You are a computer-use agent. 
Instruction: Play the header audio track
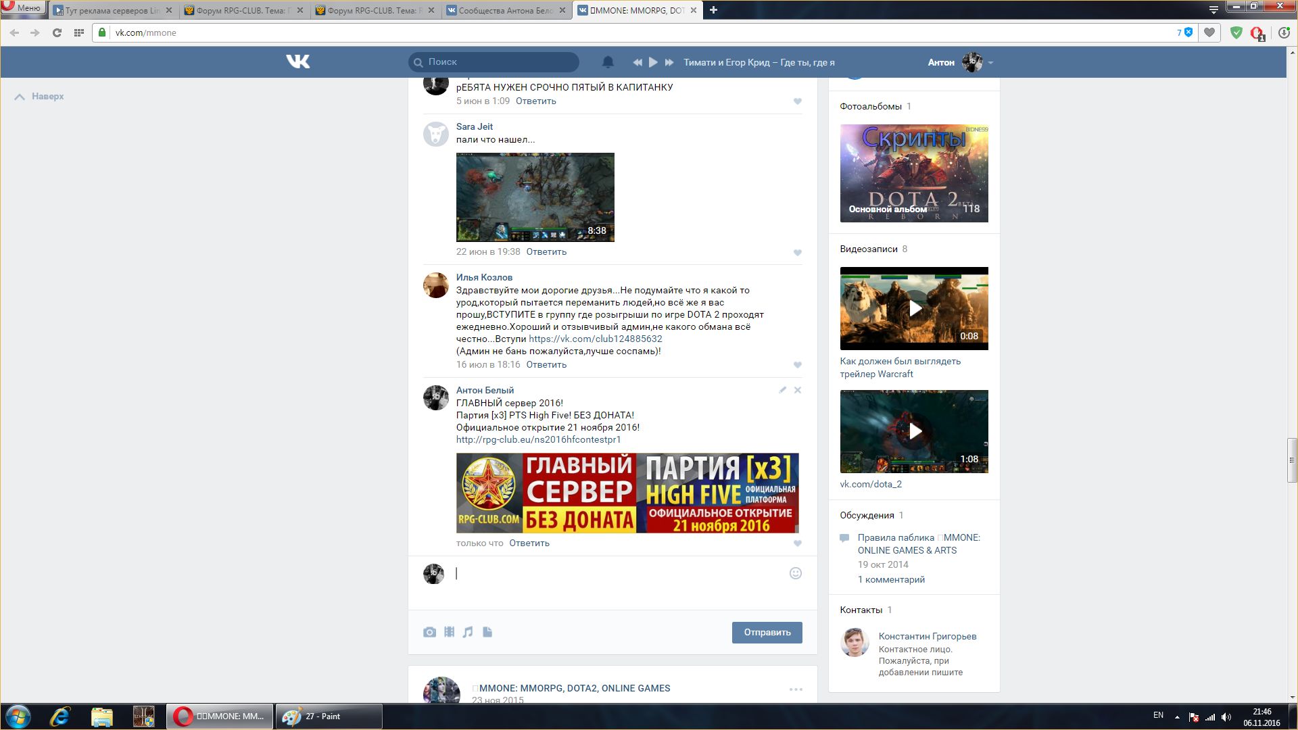pos(653,62)
